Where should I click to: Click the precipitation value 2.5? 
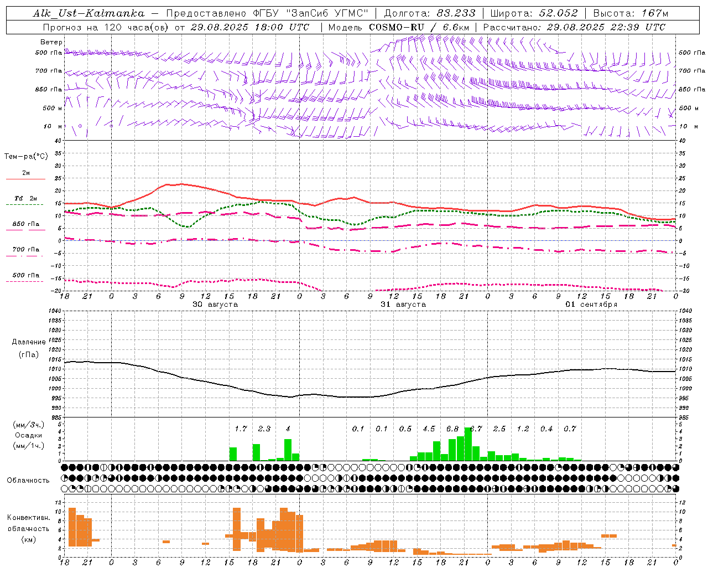coord(499,429)
